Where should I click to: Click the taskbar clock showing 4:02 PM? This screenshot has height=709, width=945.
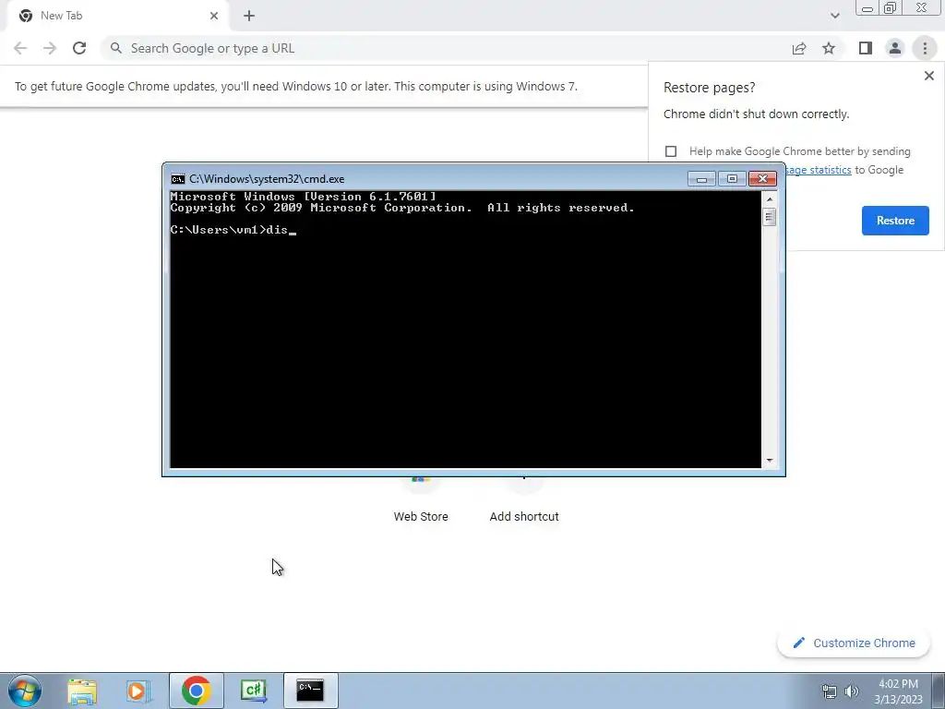[x=899, y=691]
